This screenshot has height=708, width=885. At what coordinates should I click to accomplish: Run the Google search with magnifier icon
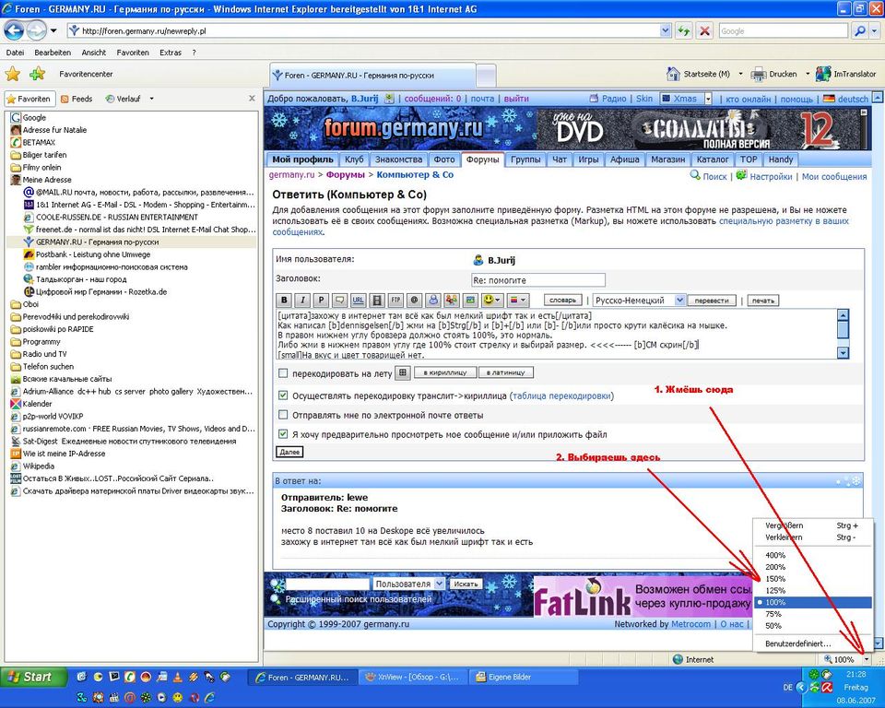click(859, 31)
